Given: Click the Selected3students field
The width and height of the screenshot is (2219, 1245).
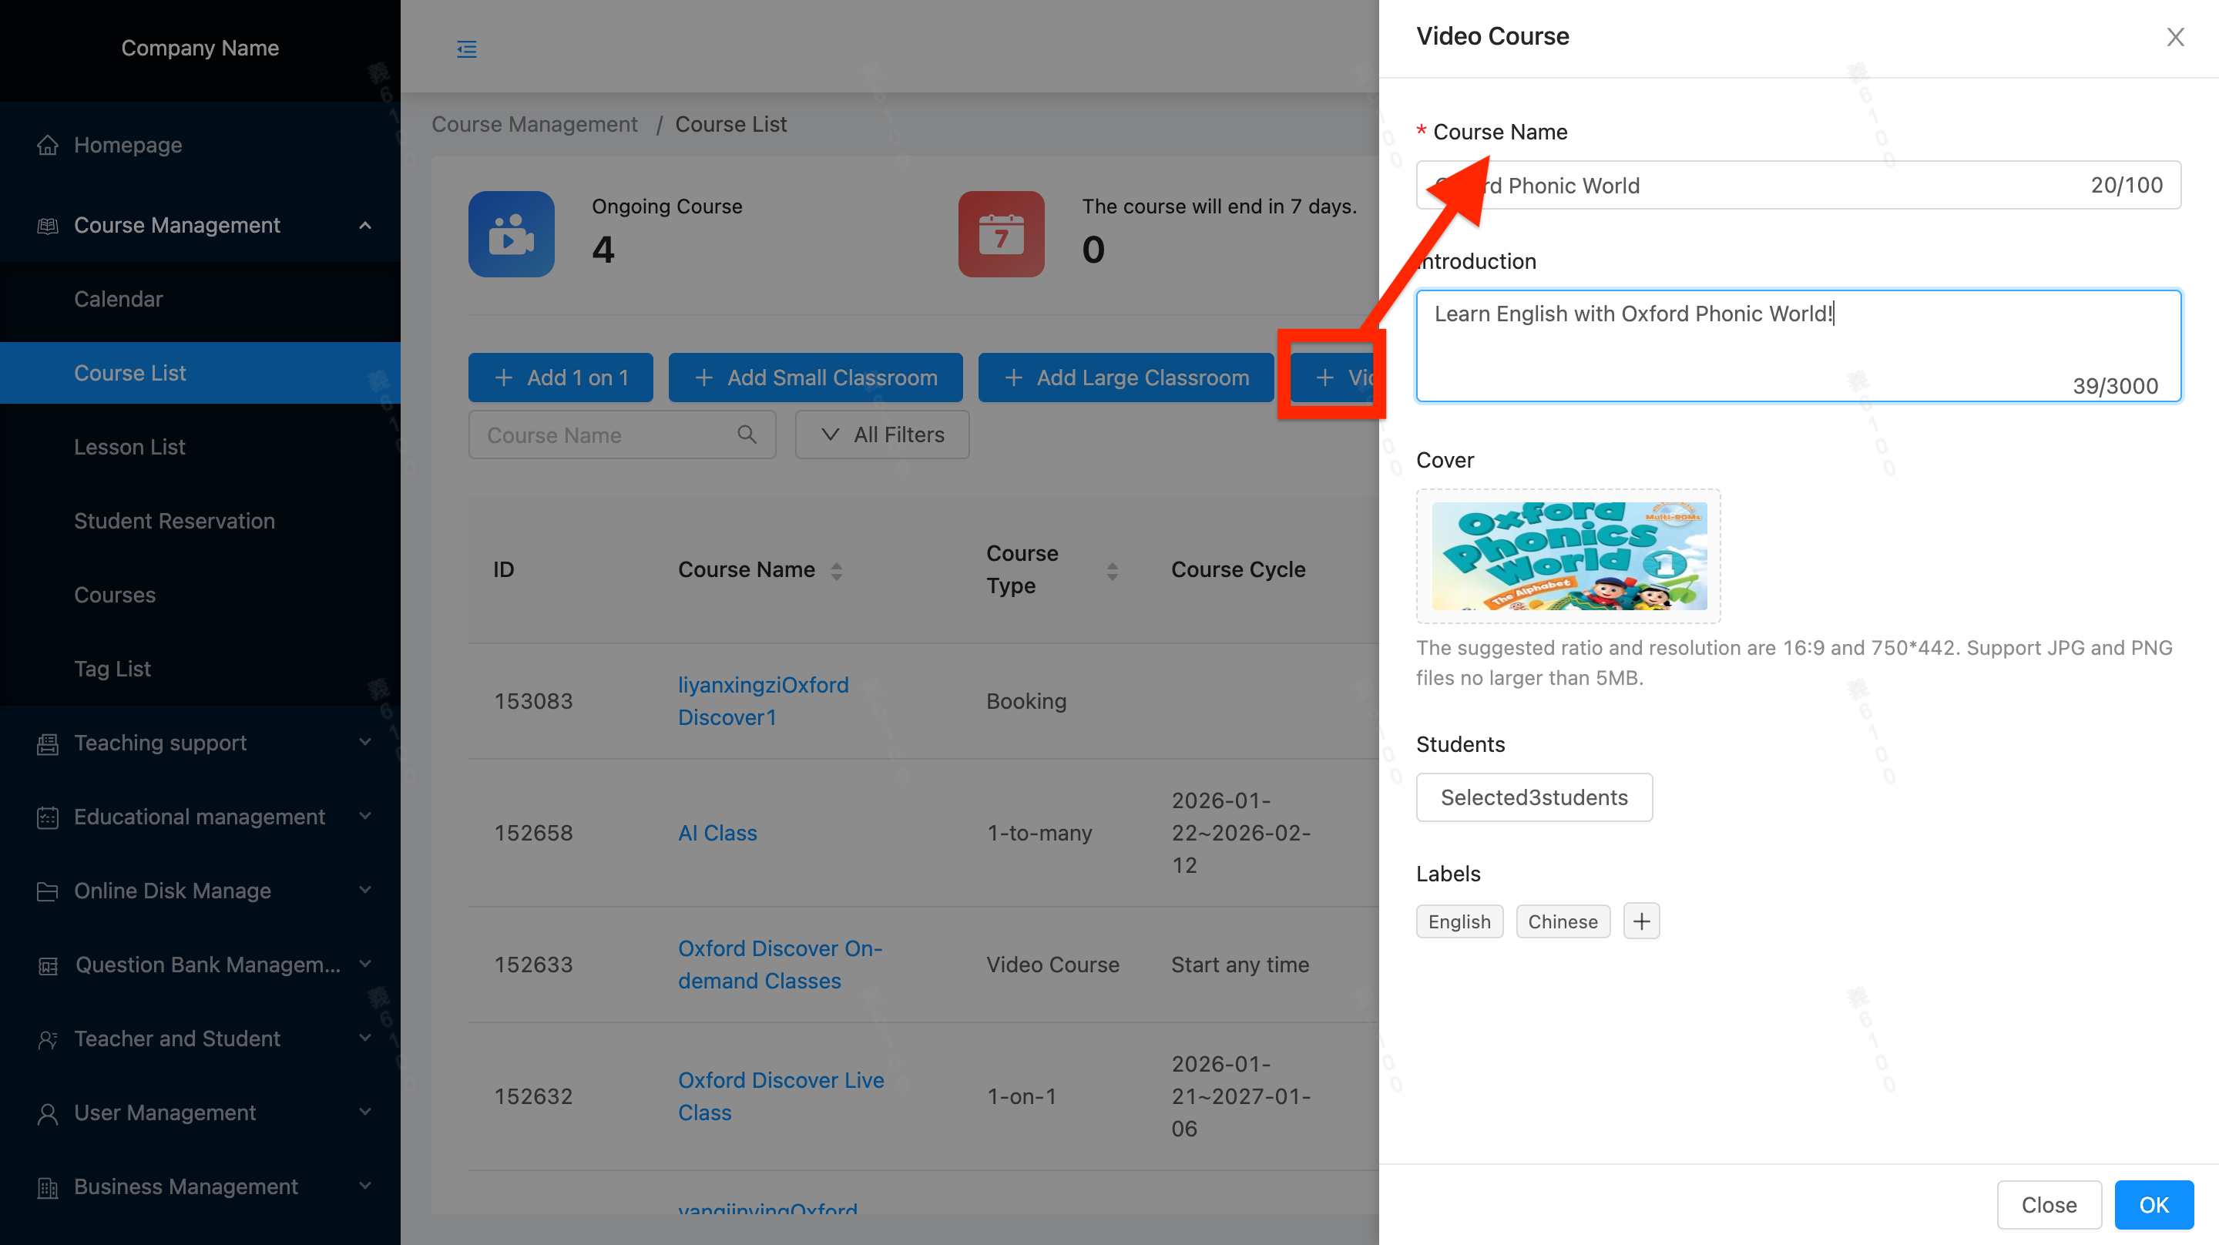Looking at the screenshot, I should point(1533,797).
